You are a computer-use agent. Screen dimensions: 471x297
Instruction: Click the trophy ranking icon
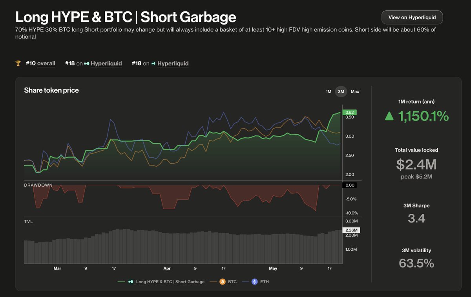tap(18, 63)
